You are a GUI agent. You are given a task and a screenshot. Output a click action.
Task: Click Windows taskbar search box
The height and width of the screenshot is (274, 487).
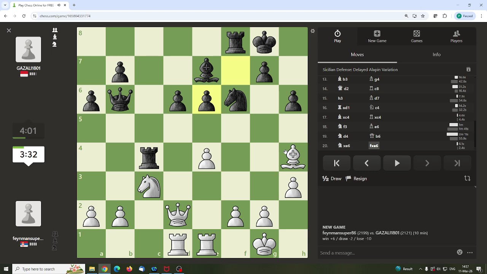click(48, 269)
